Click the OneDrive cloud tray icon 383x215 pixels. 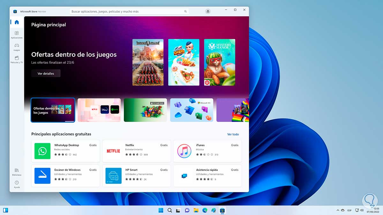343,210
